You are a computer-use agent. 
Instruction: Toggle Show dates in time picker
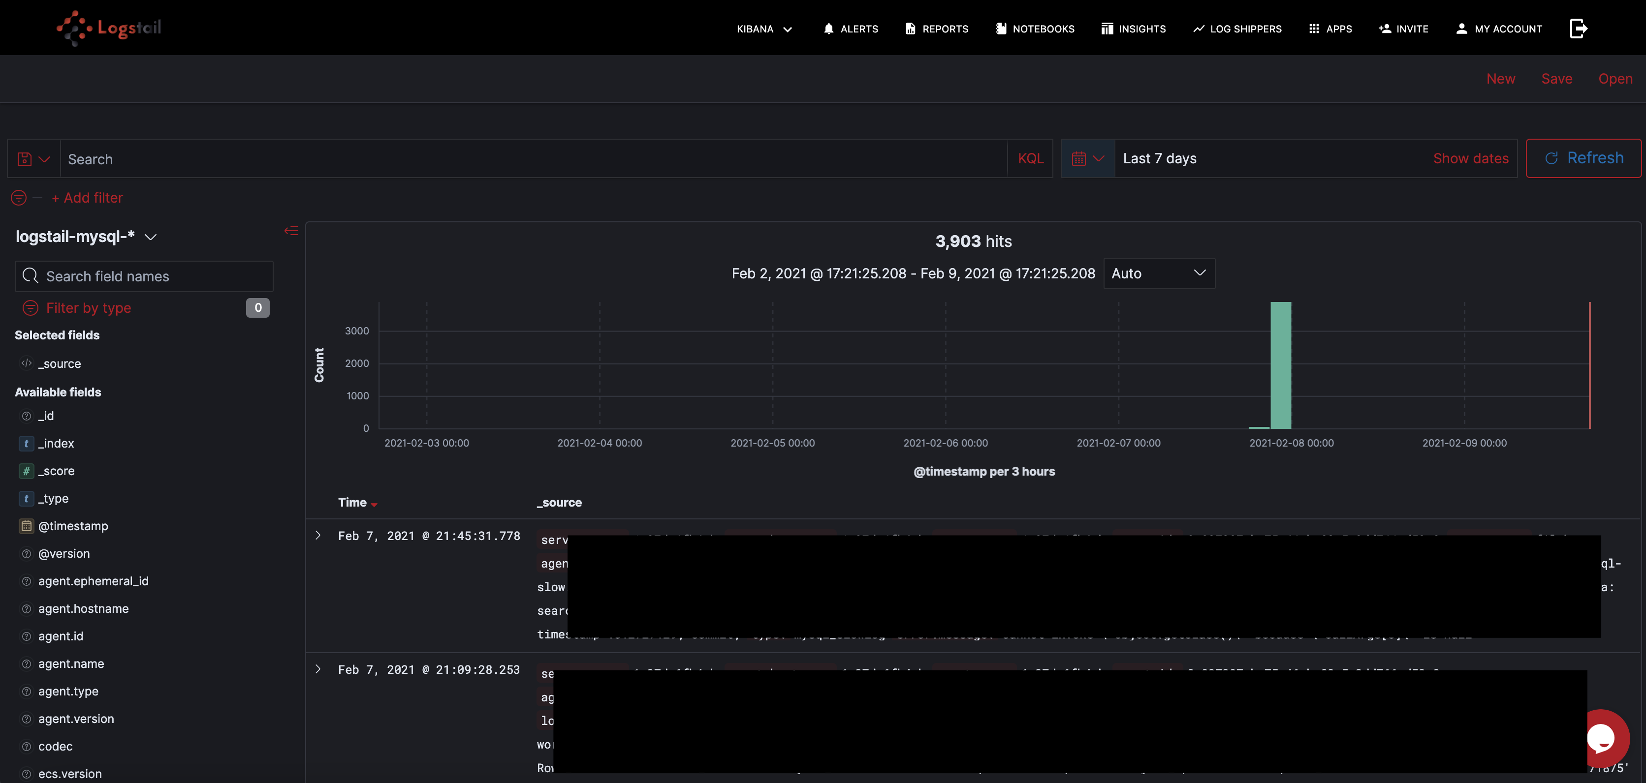click(x=1470, y=158)
